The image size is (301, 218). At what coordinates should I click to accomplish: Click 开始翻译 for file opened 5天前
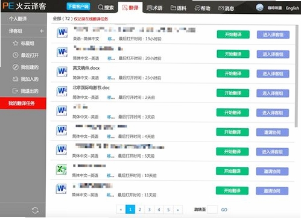[x=232, y=152]
